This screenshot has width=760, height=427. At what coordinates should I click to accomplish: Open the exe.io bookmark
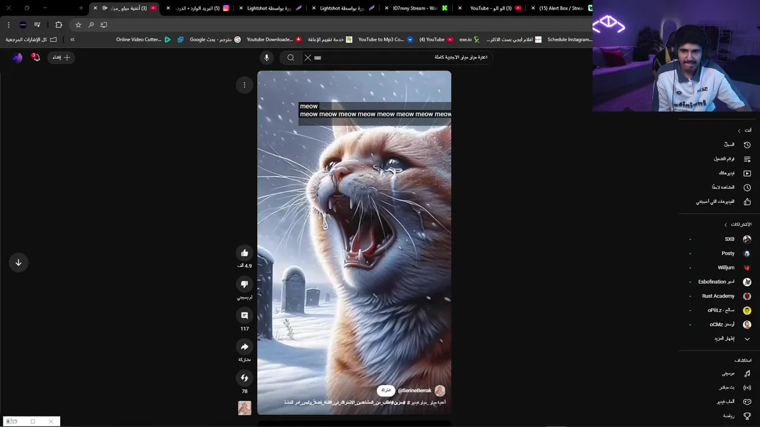469,40
